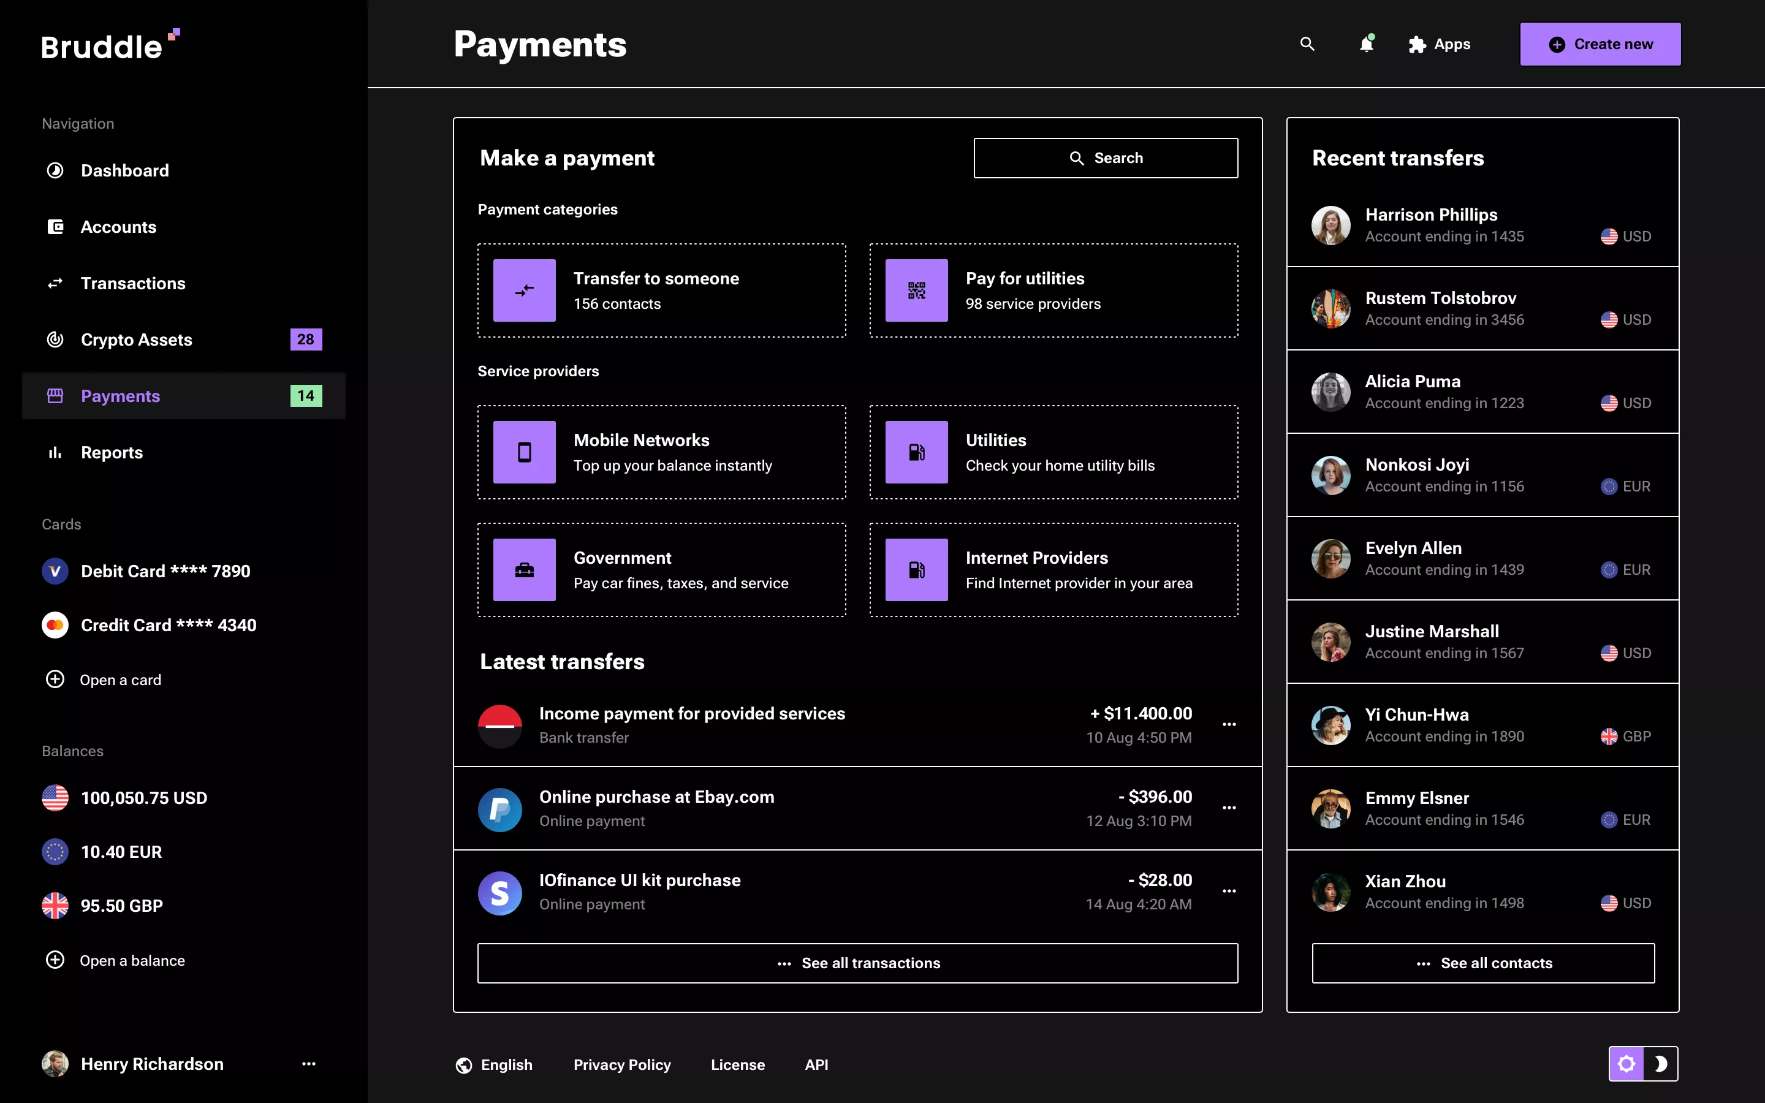Select Payments in the navigation menu

point(120,396)
